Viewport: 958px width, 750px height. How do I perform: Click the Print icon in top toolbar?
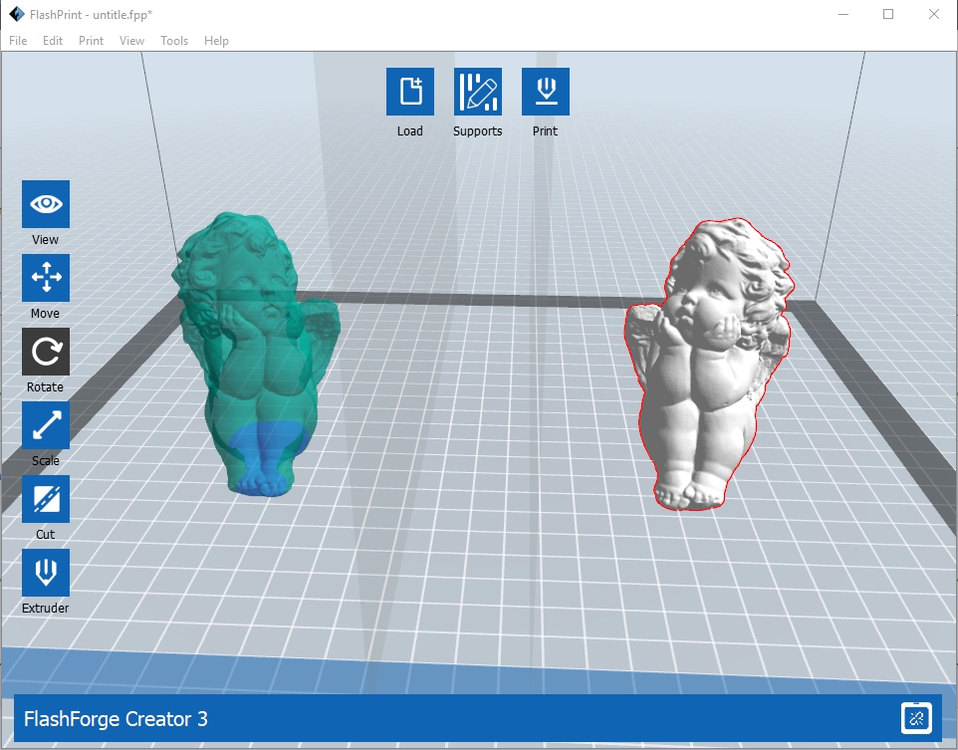tap(546, 92)
